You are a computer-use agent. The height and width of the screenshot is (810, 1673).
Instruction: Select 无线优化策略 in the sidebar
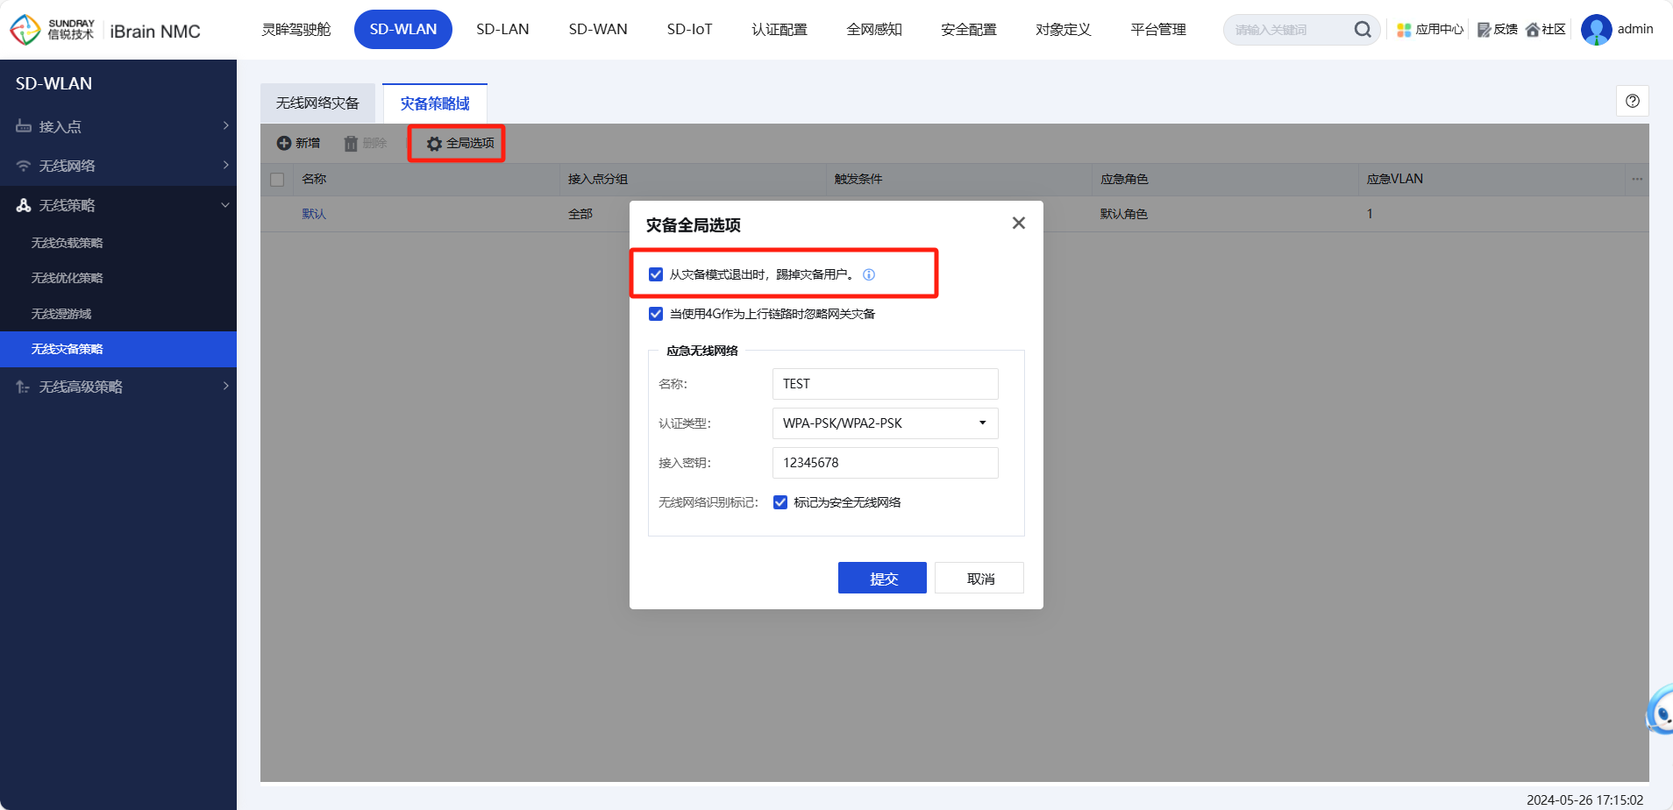(118, 278)
